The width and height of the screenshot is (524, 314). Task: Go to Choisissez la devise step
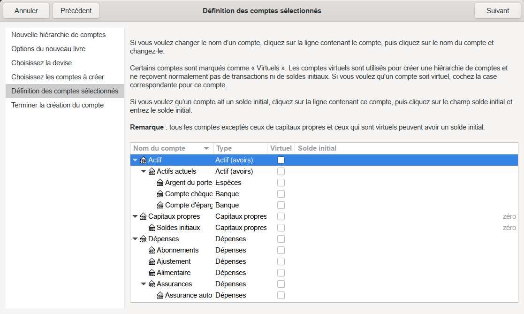[42, 63]
